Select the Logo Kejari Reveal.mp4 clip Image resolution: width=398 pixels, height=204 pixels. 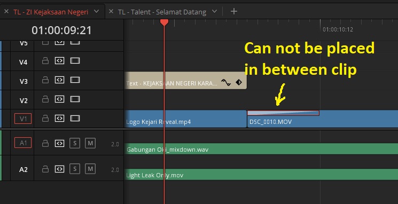[185, 119]
